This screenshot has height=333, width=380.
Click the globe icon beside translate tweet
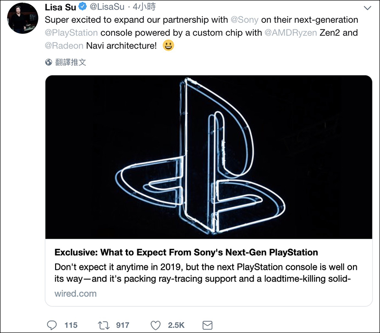click(48, 62)
